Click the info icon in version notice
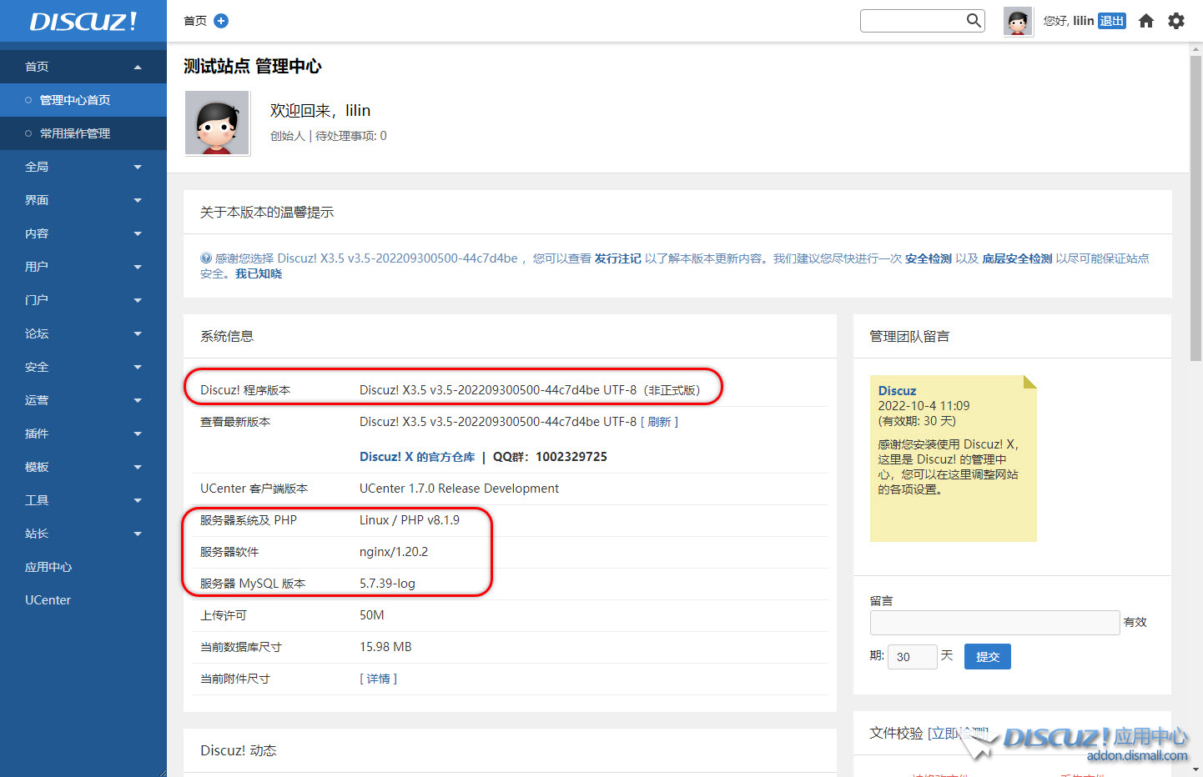This screenshot has width=1203, height=777. 206,258
